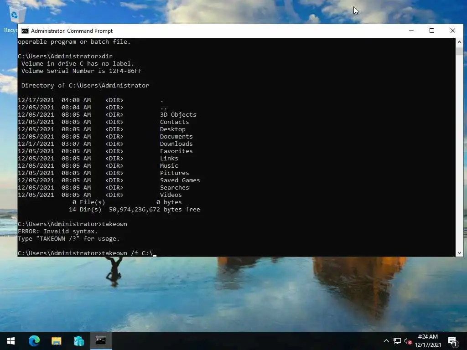467x350 pixels.
Task: Click the Command Prompt scrollbar thumb
Action: [459, 51]
